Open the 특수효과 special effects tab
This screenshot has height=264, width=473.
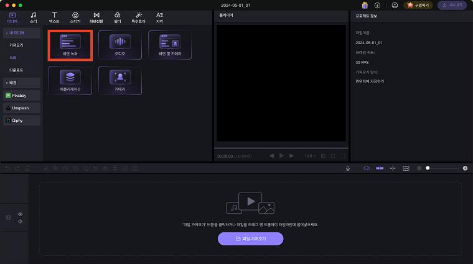(x=138, y=18)
